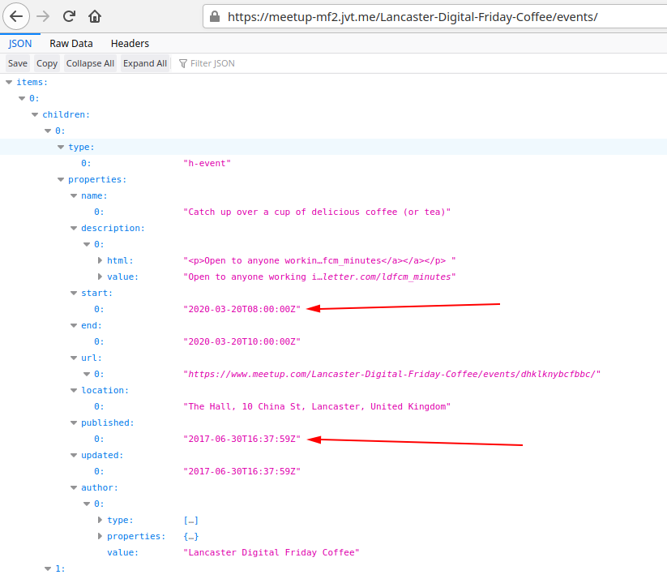Image resolution: width=667 pixels, height=579 pixels.
Task: Click the Copy button
Action: [x=47, y=63]
